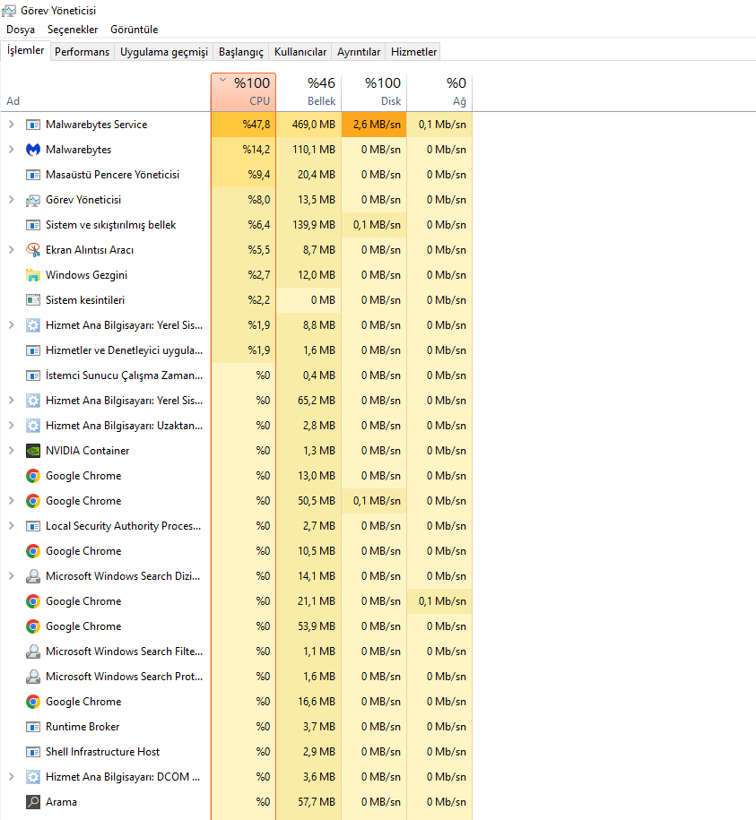Screen dimensions: 756x820
Task: Click the Local Security Authority Process icon
Action: 33,526
